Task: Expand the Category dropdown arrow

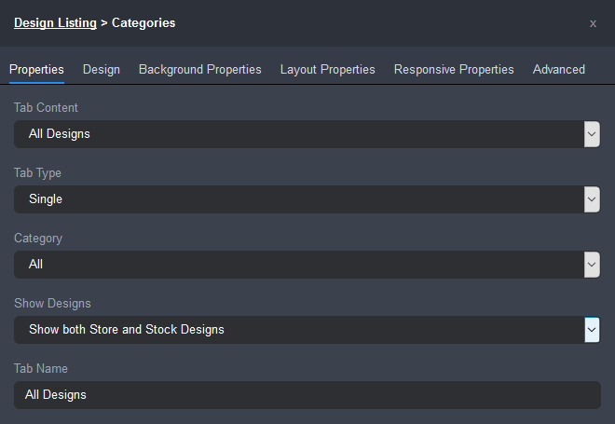Action: pyautogui.click(x=592, y=265)
